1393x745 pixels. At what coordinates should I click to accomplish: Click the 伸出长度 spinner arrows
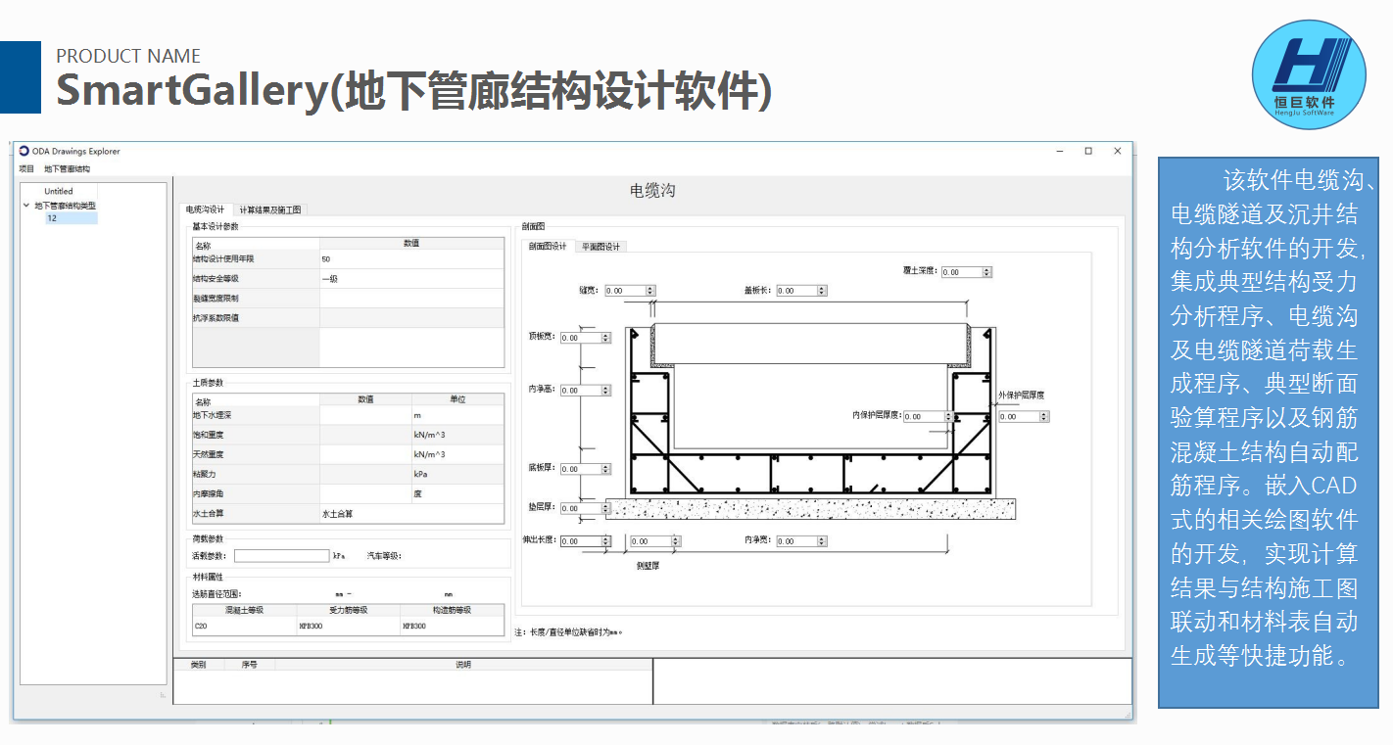pos(605,541)
